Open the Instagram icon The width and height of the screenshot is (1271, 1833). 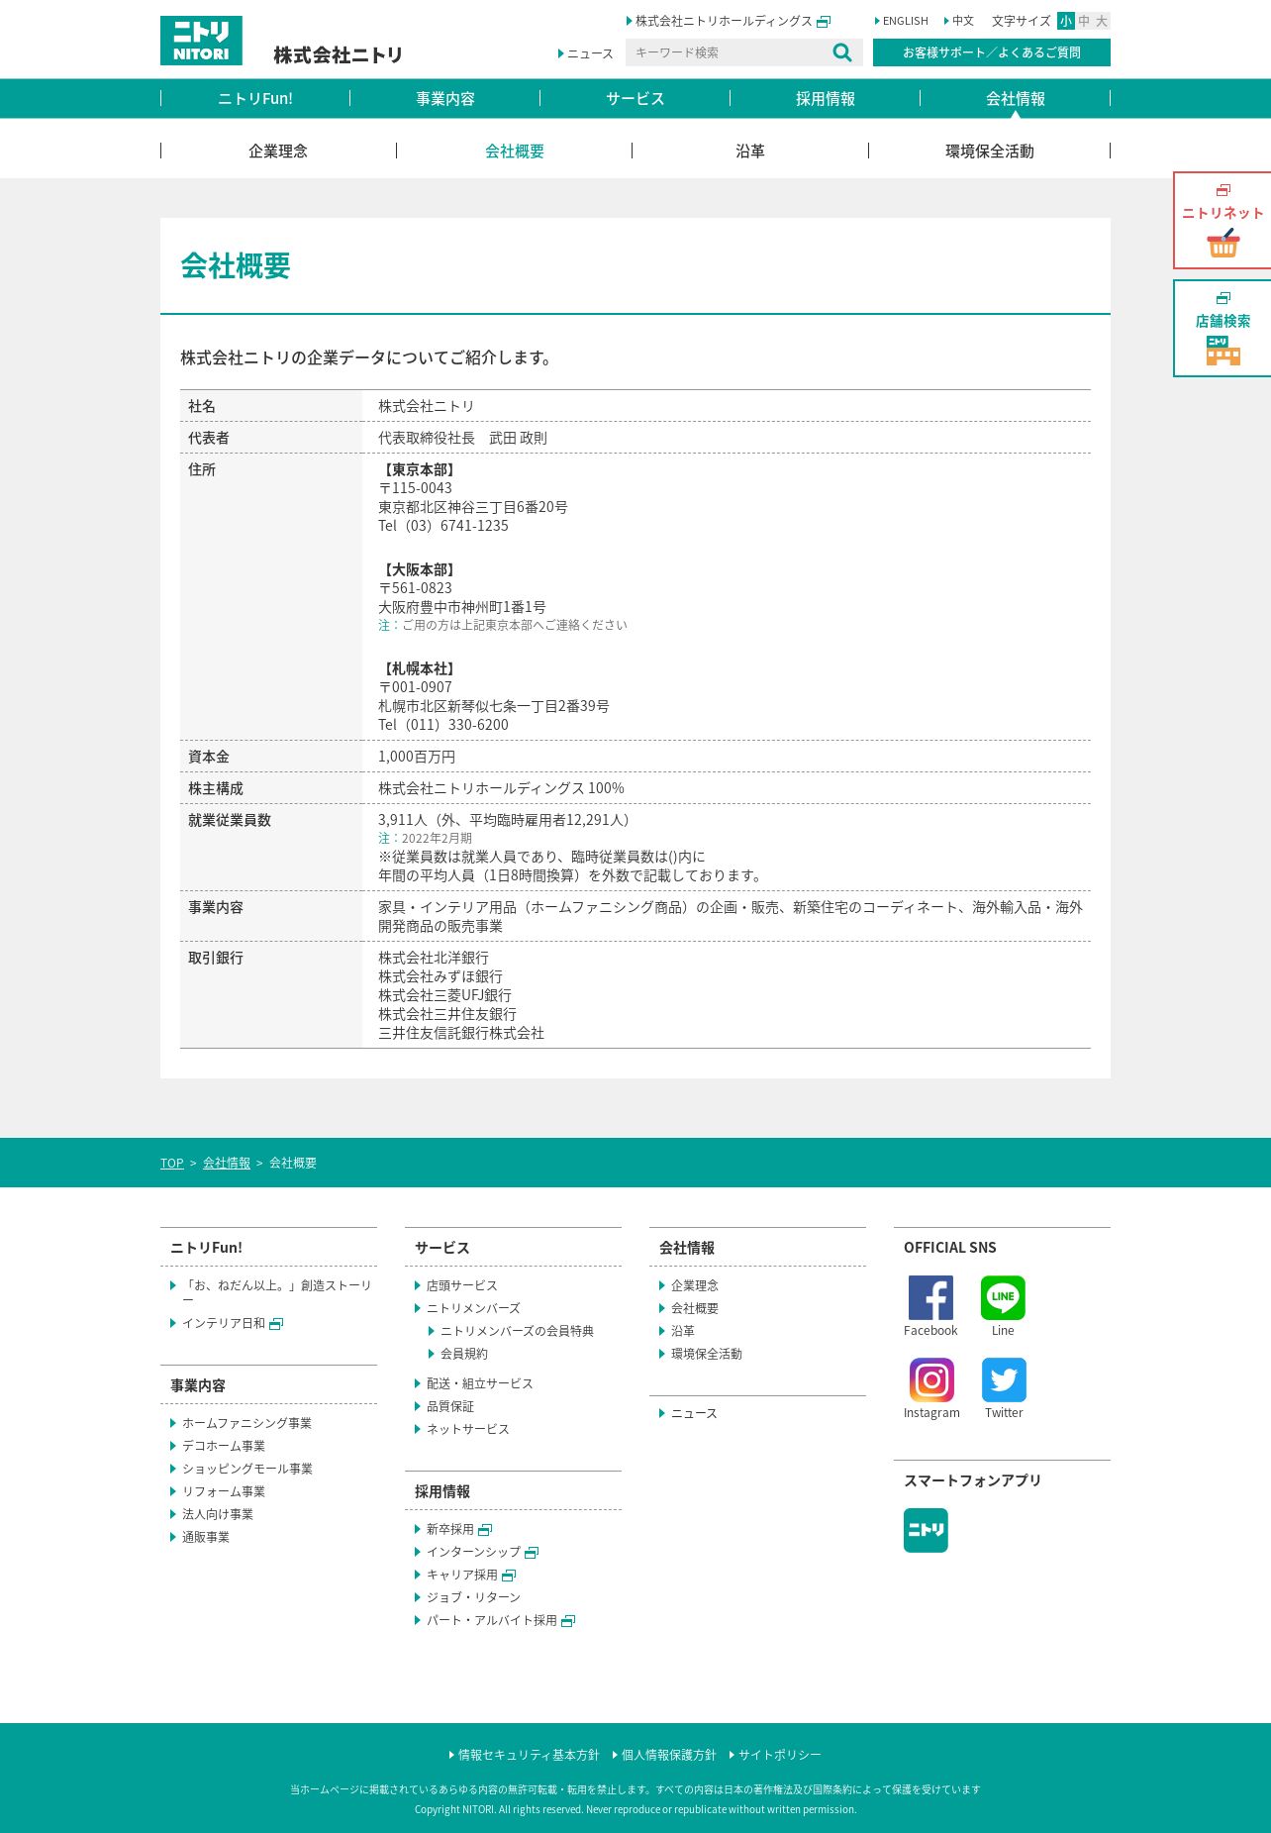click(930, 1379)
